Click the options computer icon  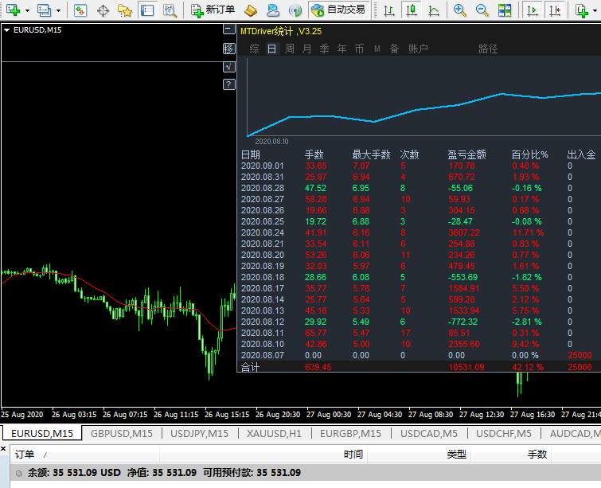click(273, 10)
